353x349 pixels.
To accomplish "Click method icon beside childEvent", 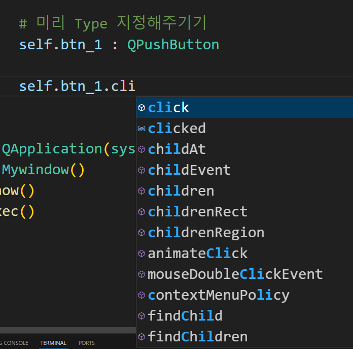I will [142, 170].
